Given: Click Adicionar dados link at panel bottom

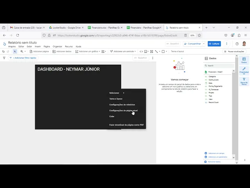Looking at the screenshot, I should (212, 162).
